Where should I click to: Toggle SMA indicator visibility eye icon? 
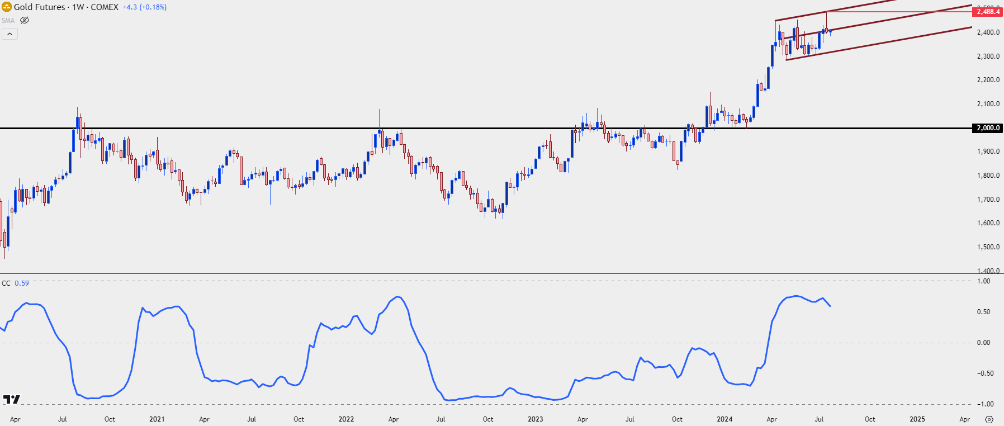(24, 20)
